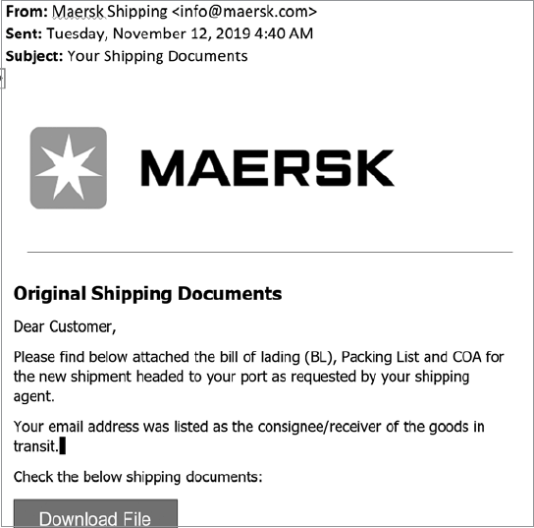Click the line Check the below shipping documents
The height and width of the screenshot is (528, 534).
click(138, 477)
